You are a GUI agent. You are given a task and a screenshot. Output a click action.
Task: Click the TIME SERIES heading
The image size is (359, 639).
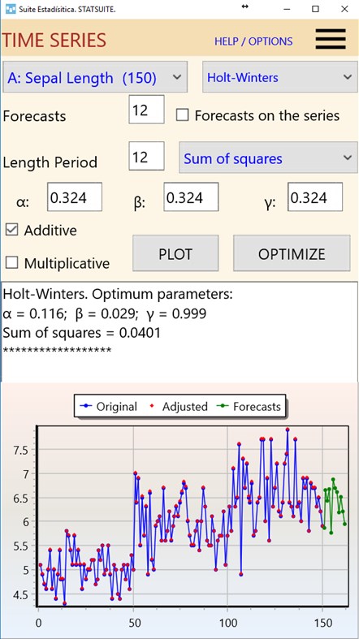coord(54,41)
